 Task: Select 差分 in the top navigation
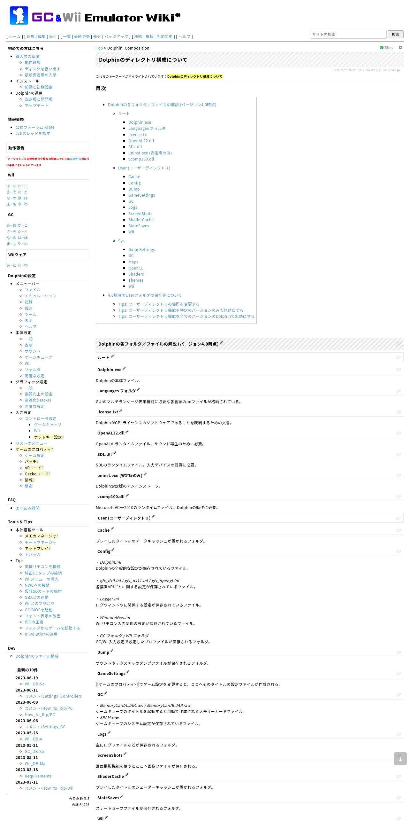click(97, 37)
